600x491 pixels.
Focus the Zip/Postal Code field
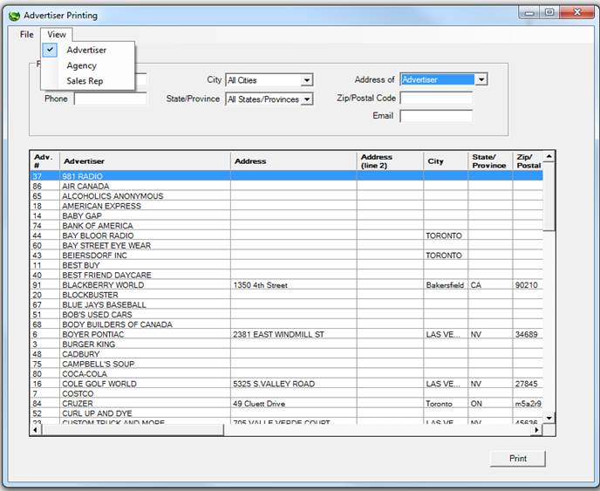click(x=435, y=99)
